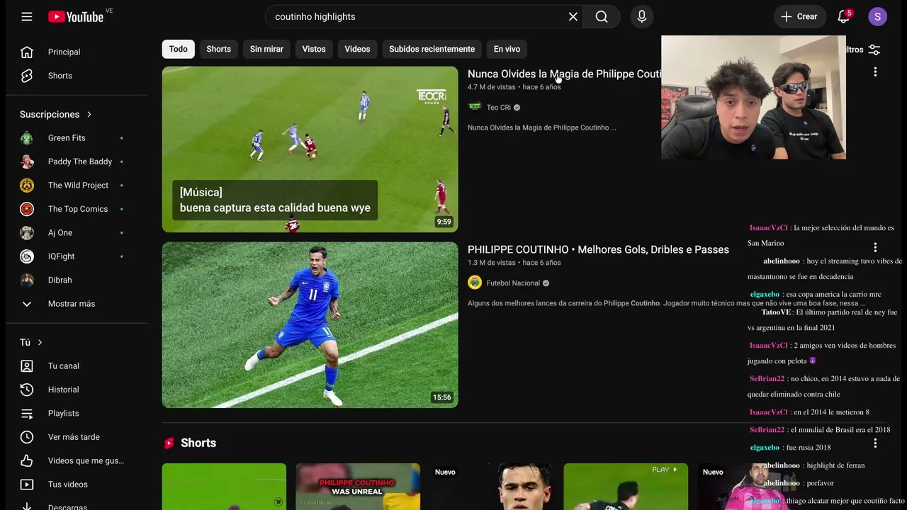Expand the Tú section
The width and height of the screenshot is (907, 510).
click(31, 342)
